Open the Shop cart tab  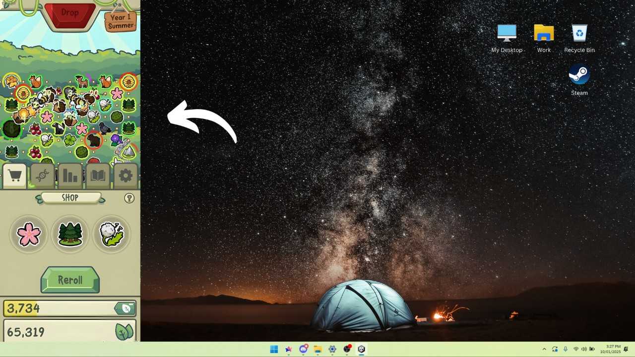click(15, 176)
